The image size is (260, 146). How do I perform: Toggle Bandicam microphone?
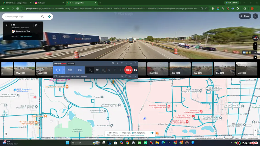[103, 70]
